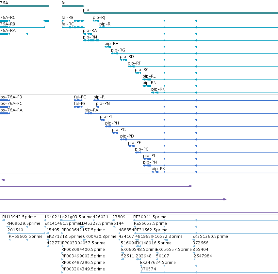Pick the 76A-RA transcript label
Screen dimensions: 278x274
[8, 31]
